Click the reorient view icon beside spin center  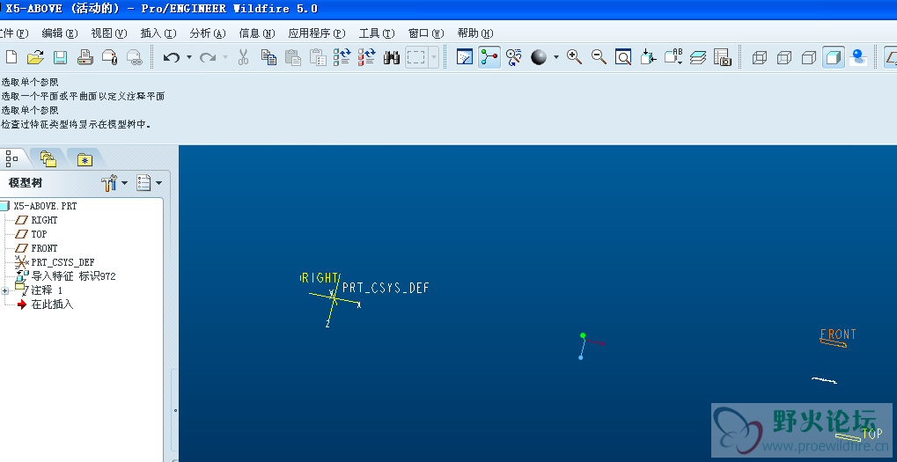(514, 57)
